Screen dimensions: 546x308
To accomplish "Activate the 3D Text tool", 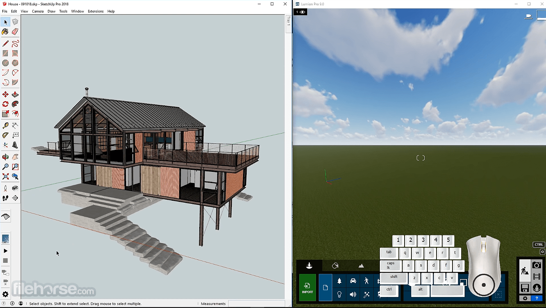I will coord(15,145).
